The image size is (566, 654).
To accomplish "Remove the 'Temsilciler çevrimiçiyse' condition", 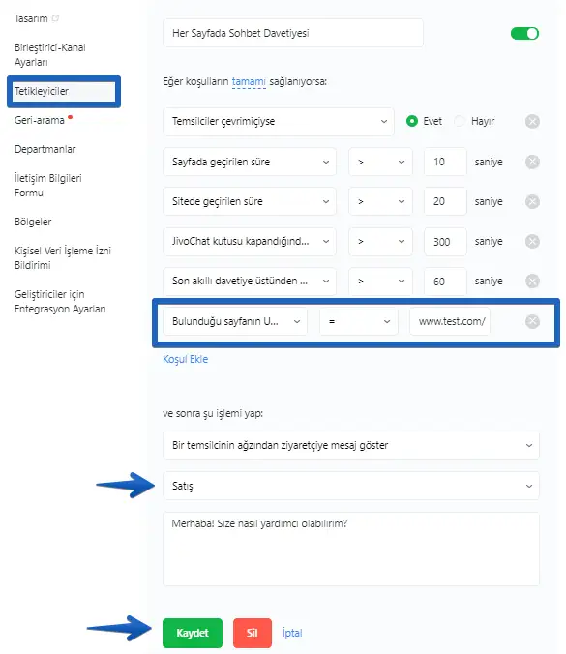I will click(532, 121).
